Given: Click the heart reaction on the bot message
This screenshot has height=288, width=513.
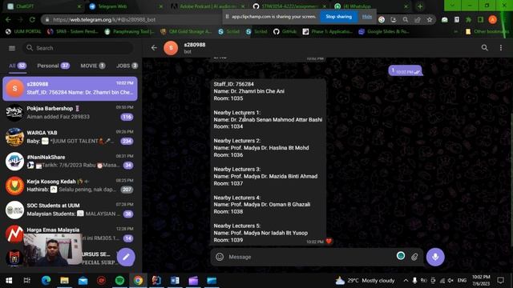Looking at the screenshot, I should tap(329, 242).
